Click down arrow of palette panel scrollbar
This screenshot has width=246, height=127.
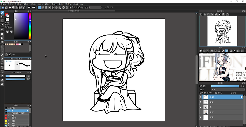(x=30, y=52)
